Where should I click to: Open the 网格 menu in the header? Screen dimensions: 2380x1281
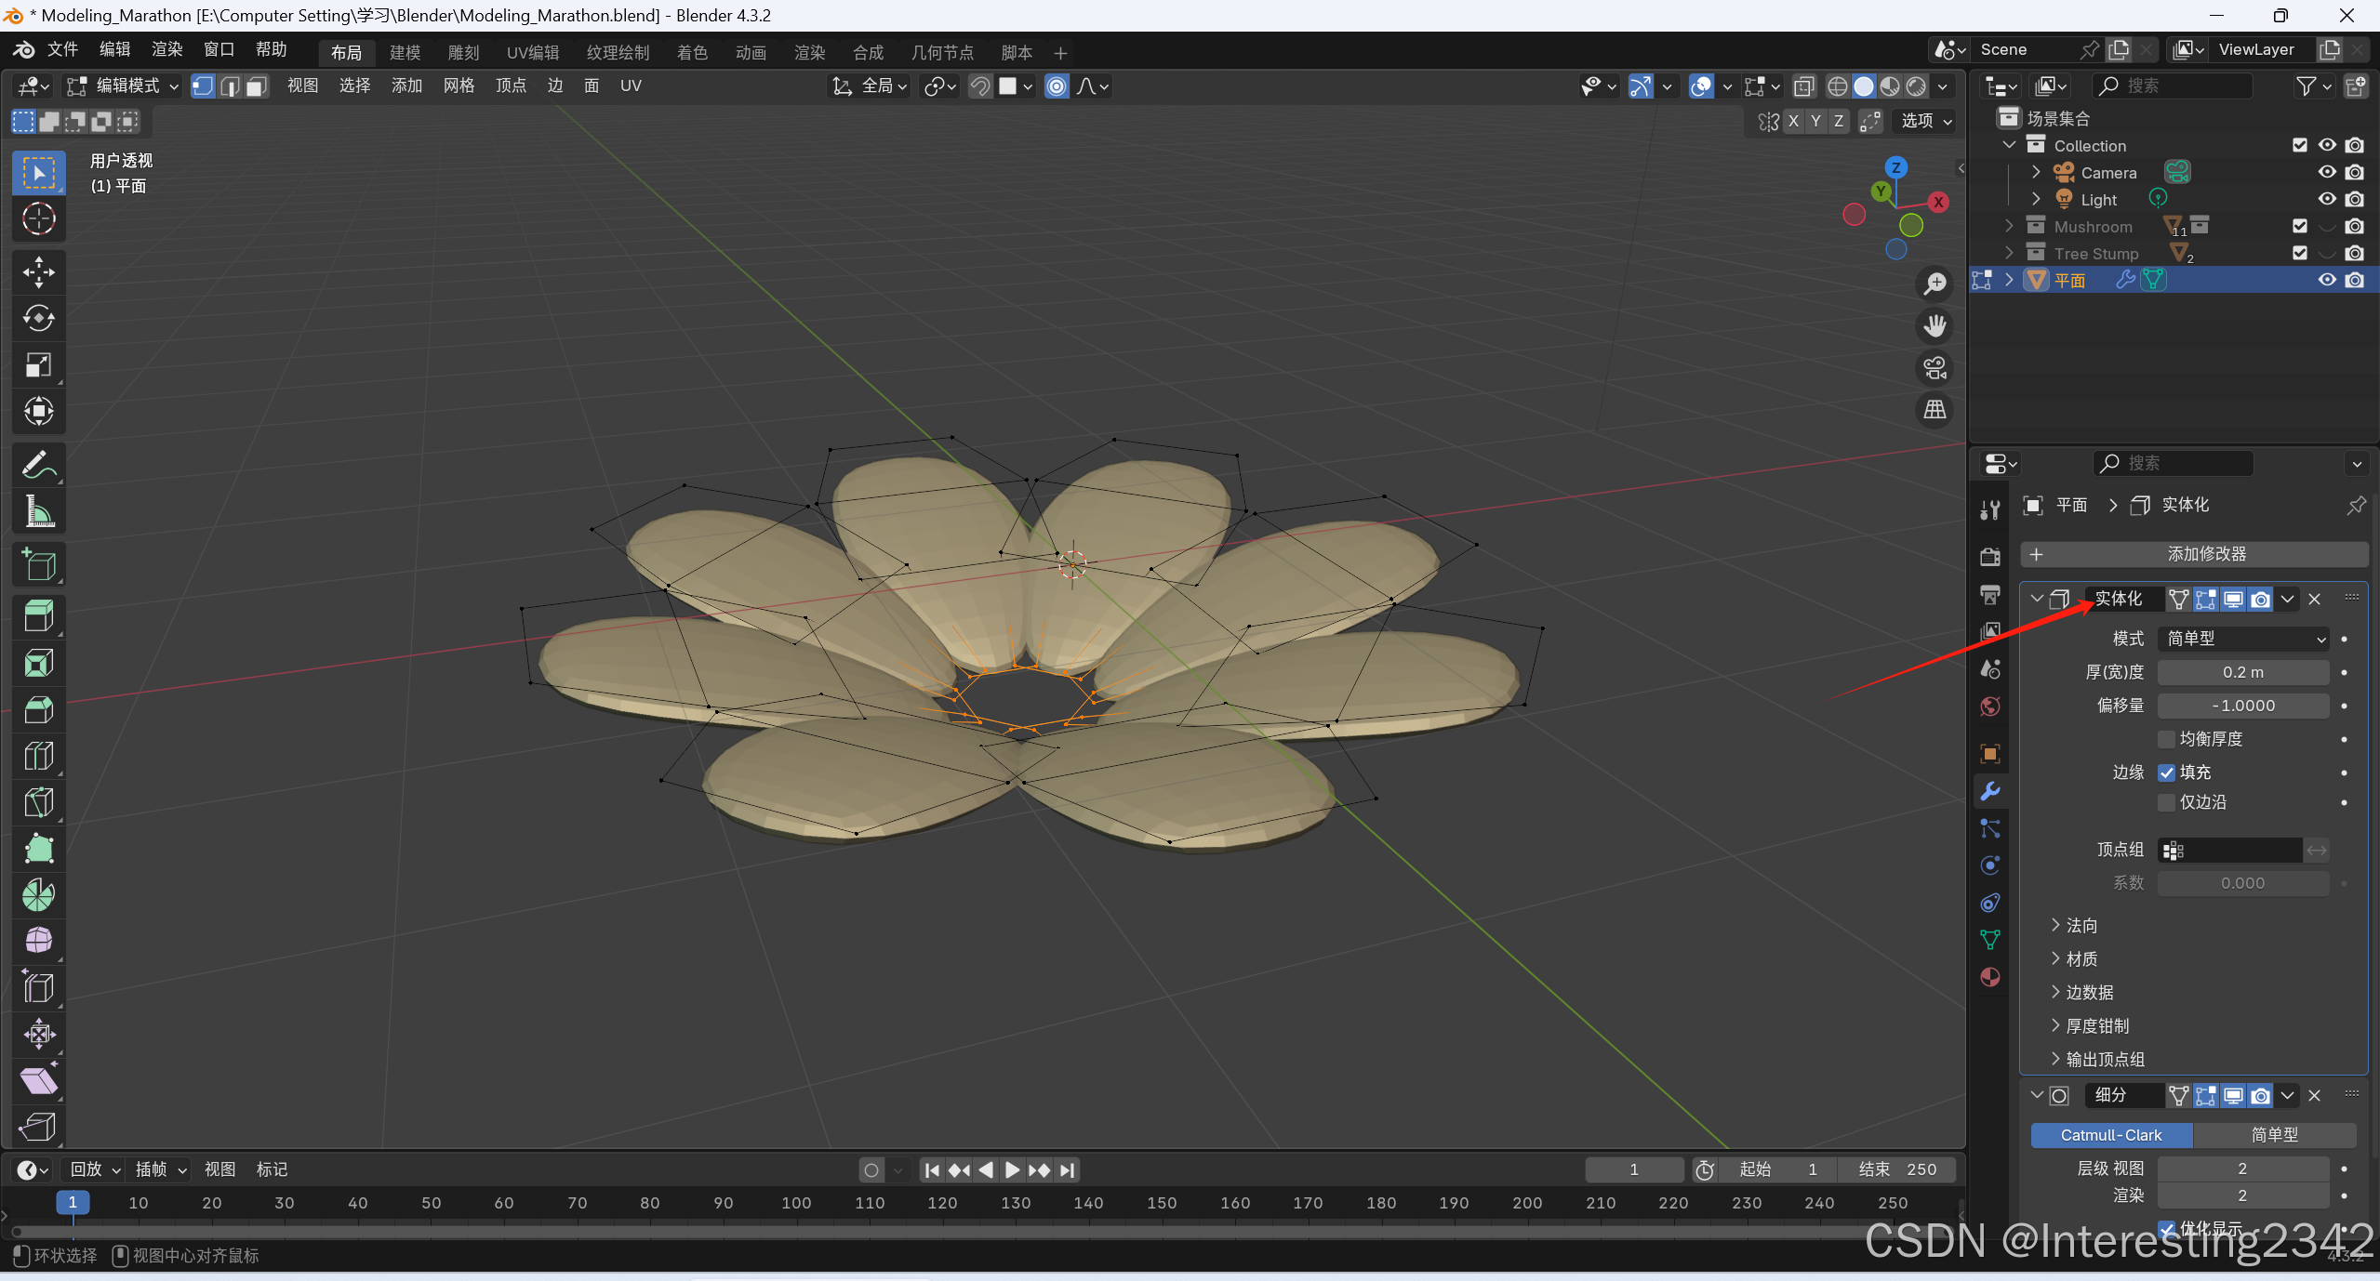459,86
